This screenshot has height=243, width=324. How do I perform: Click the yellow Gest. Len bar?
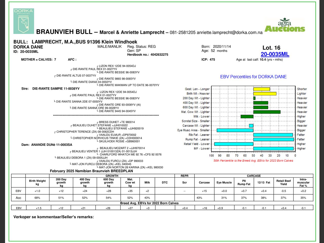point(261,89)
